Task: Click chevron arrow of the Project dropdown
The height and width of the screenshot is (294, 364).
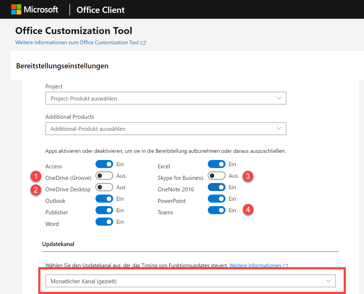Action: pyautogui.click(x=279, y=98)
